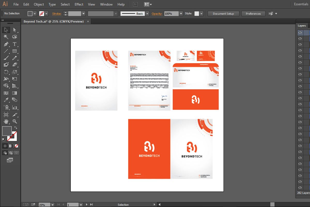Swap fill and stroke colors arrow

pyautogui.click(x=16, y=128)
